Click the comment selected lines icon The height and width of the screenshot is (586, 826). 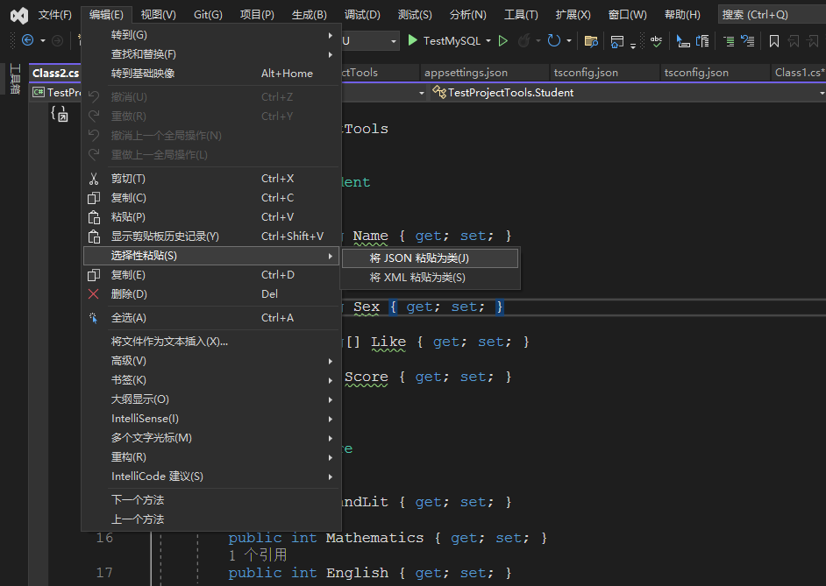coord(729,40)
